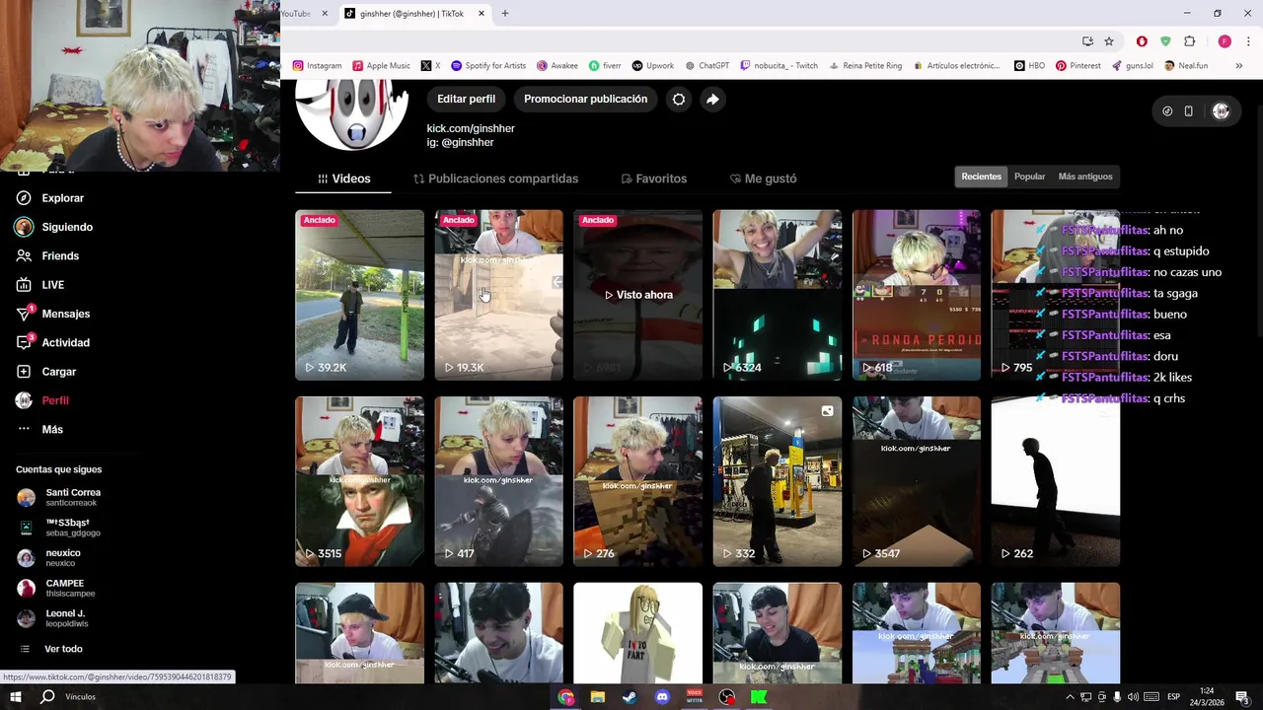The width and height of the screenshot is (1263, 710).
Task: Bookmark this page with the star icon
Action: point(1109,41)
